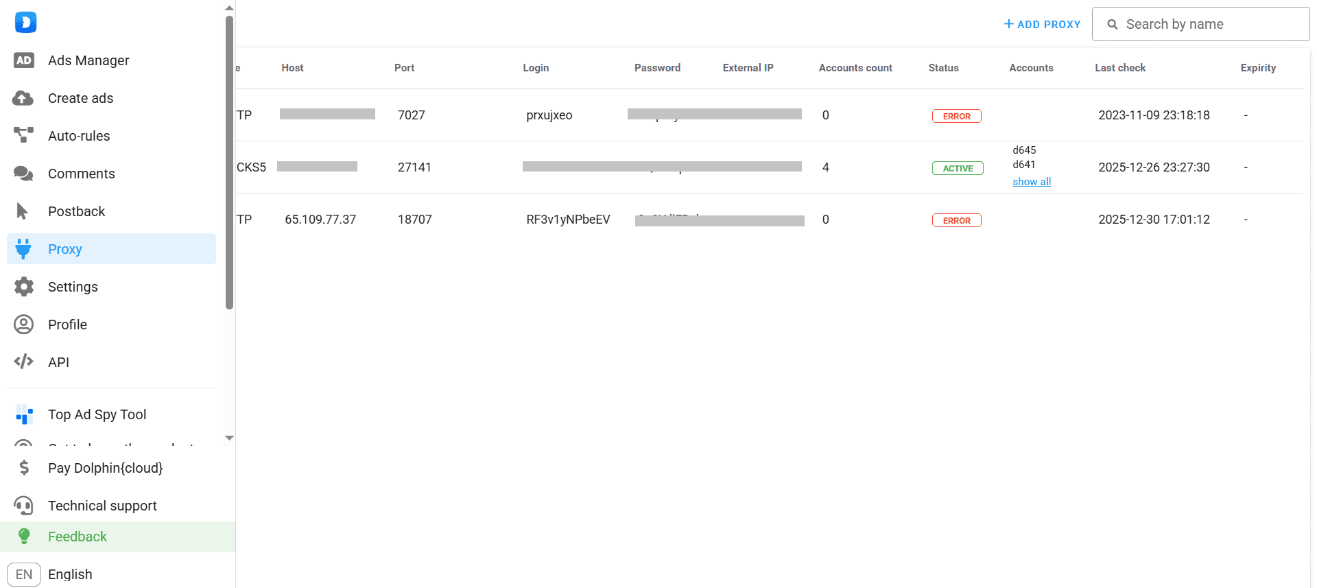Click the ADD PROXY button

(1042, 24)
